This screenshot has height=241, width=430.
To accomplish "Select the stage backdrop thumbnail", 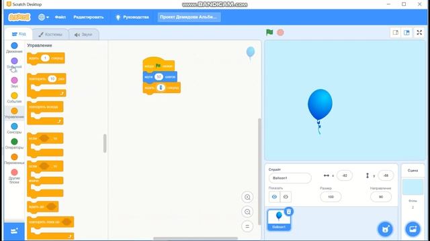I will coord(413,187).
